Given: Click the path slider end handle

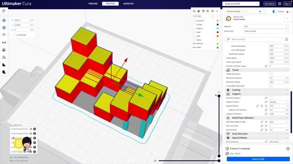Looking at the screenshot, I should [219, 161].
